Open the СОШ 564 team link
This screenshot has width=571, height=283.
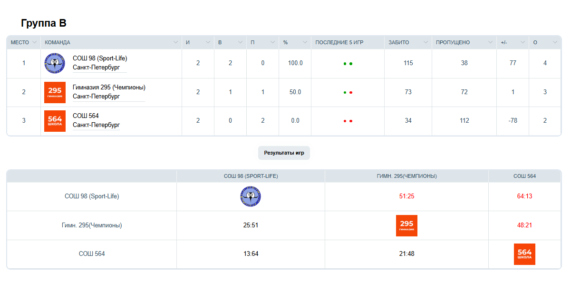(86, 116)
